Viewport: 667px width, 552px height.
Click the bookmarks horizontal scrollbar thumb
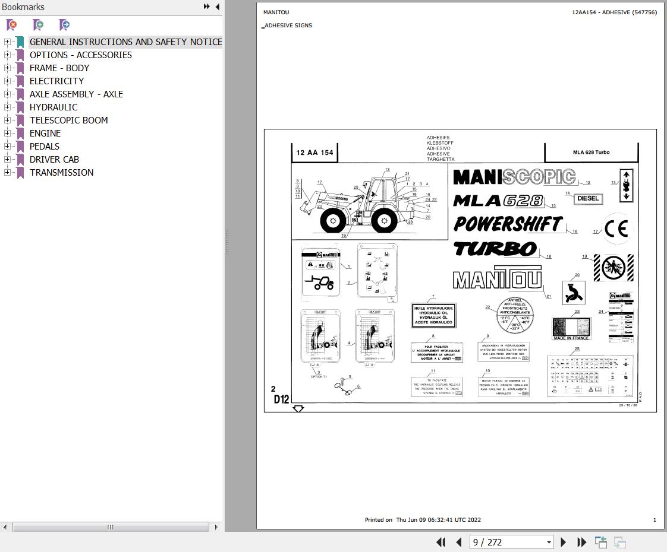111,527
